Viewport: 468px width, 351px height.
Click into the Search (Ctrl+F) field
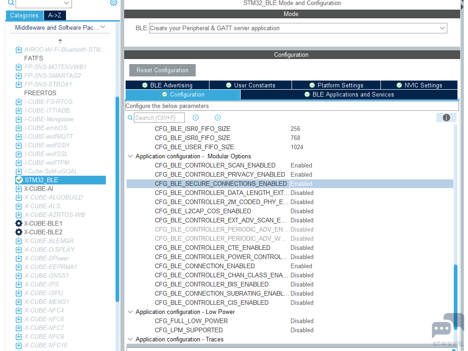point(159,118)
